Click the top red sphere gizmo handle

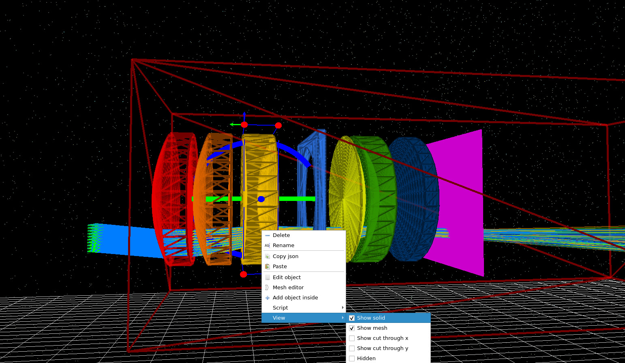pos(244,124)
